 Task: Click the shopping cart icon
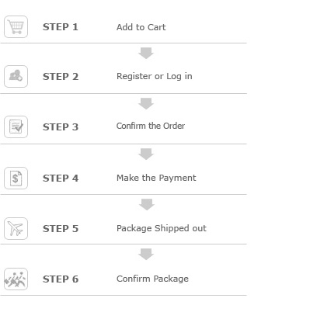pyautogui.click(x=16, y=26)
